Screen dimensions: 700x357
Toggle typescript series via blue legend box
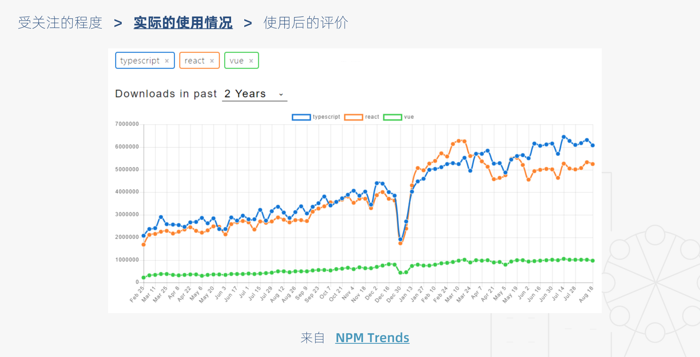(x=301, y=117)
